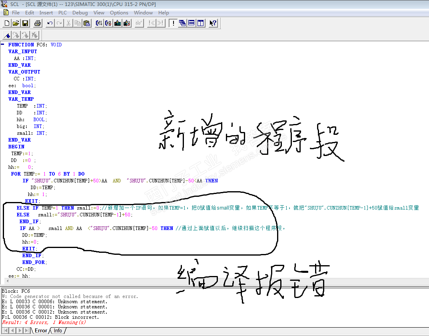
Task: Compile the SCL source
Action: (99, 23)
